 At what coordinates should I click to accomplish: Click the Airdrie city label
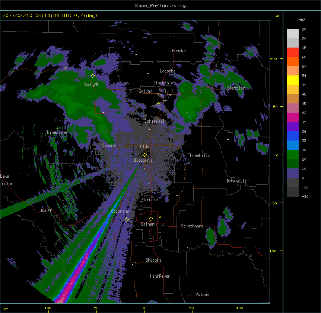pos(150,200)
